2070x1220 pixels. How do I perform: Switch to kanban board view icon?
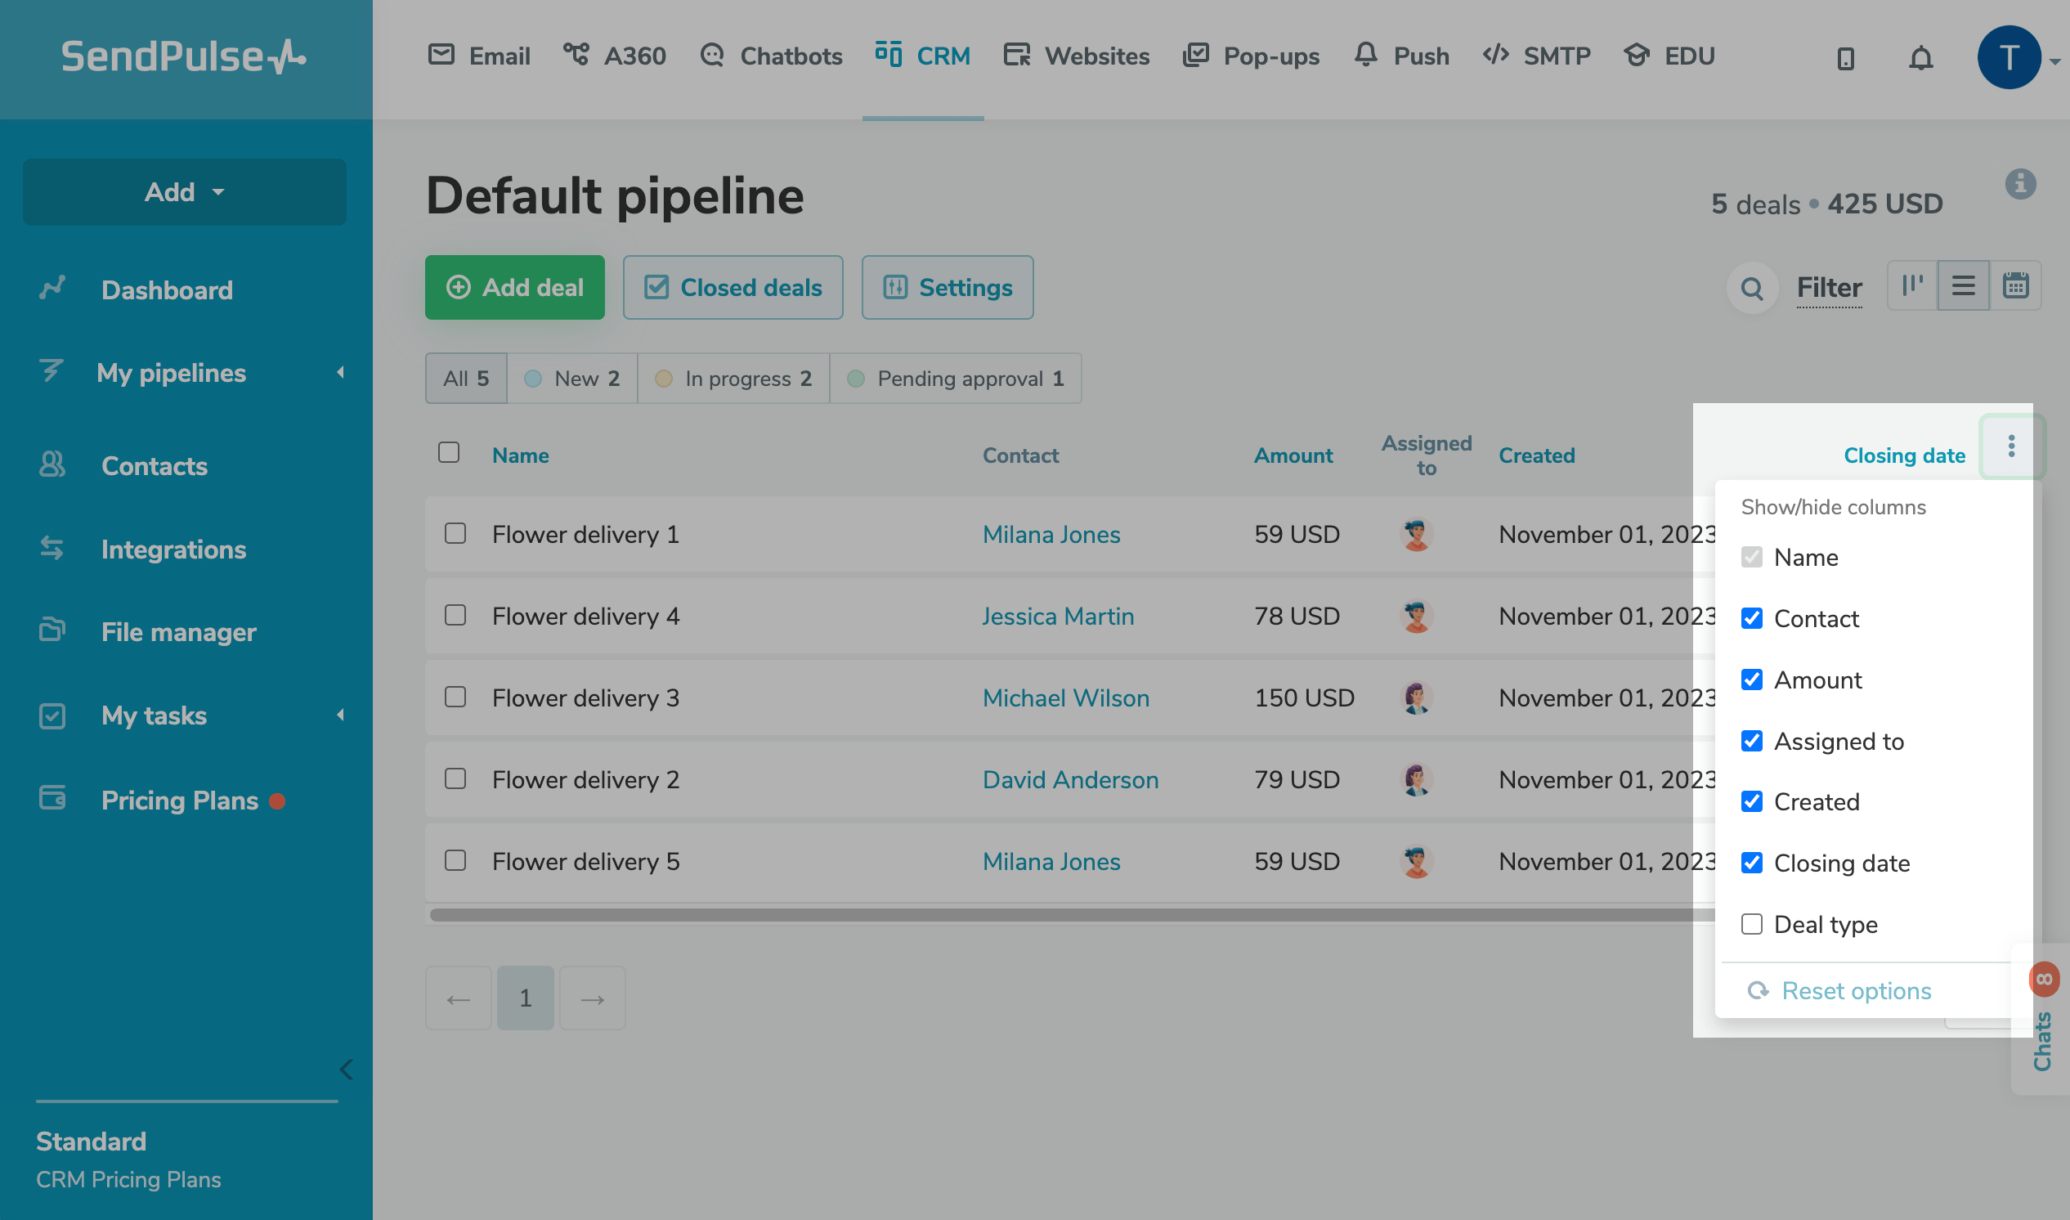coord(1912,285)
